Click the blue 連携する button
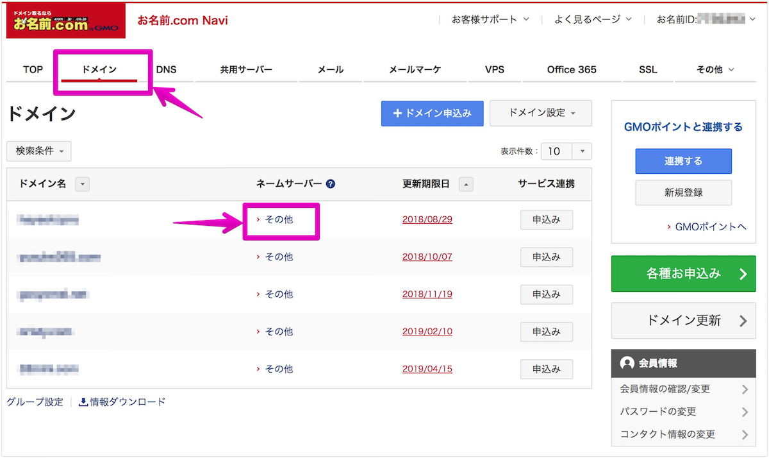Screen dimensions: 769x458 [x=684, y=161]
